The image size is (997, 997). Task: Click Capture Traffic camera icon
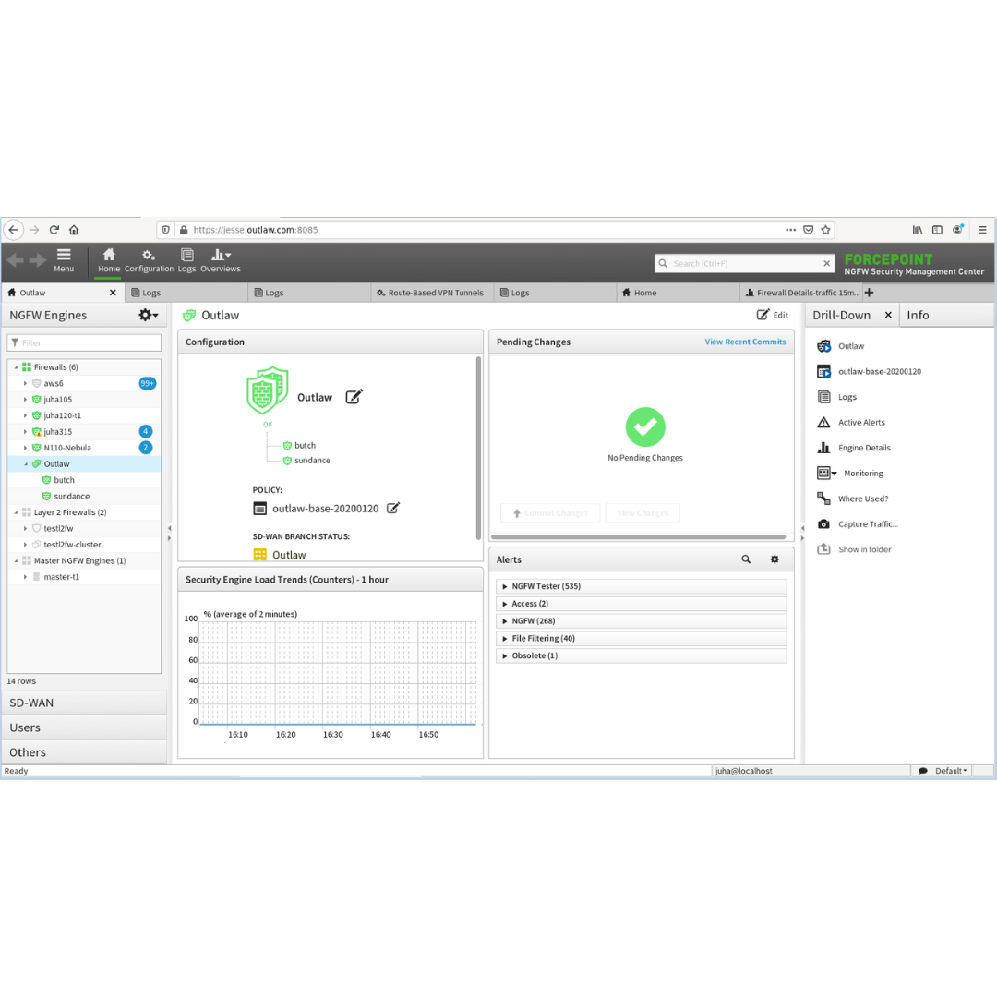click(823, 524)
